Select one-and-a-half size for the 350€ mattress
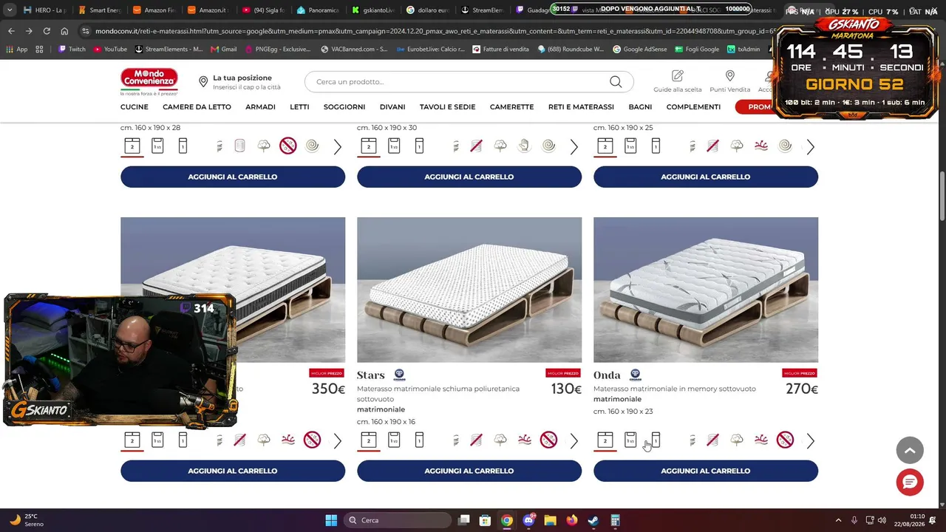This screenshot has width=946, height=532. (x=157, y=440)
